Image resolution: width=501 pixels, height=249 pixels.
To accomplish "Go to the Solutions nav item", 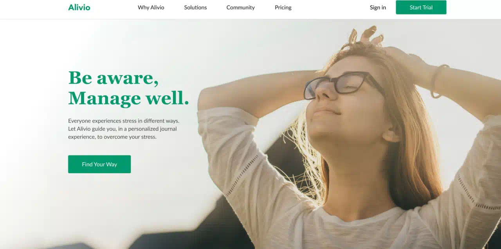I will [195, 7].
